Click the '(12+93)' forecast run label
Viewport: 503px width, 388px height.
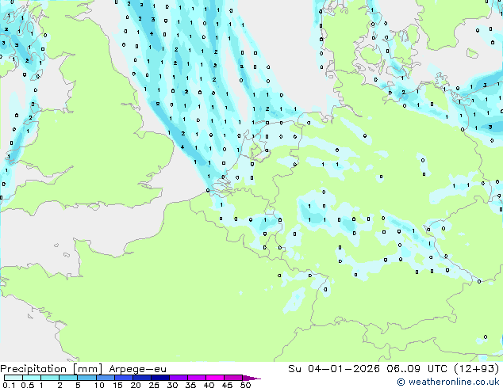point(477,369)
